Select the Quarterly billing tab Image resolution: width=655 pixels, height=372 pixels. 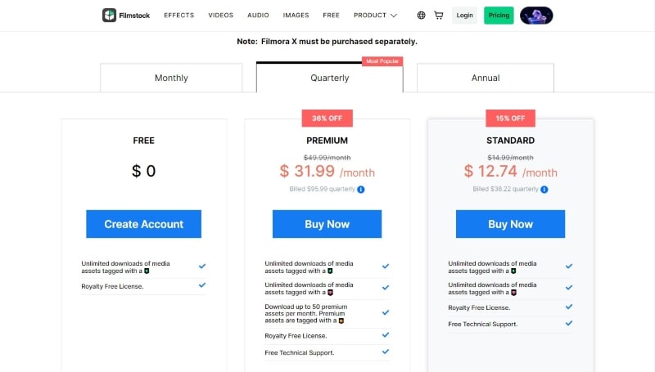click(x=330, y=78)
